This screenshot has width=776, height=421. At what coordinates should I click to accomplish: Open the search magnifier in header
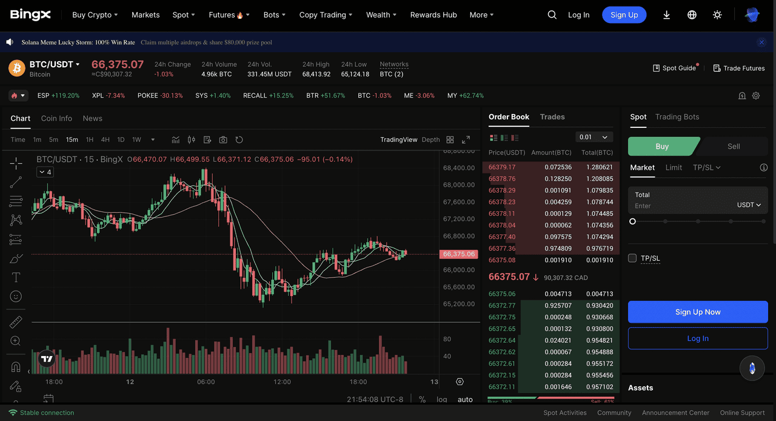(552, 15)
